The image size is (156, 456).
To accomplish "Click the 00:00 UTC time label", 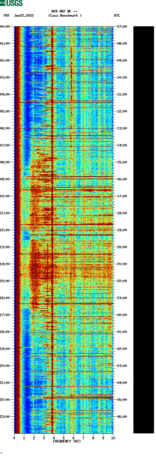I will pos(122,315).
